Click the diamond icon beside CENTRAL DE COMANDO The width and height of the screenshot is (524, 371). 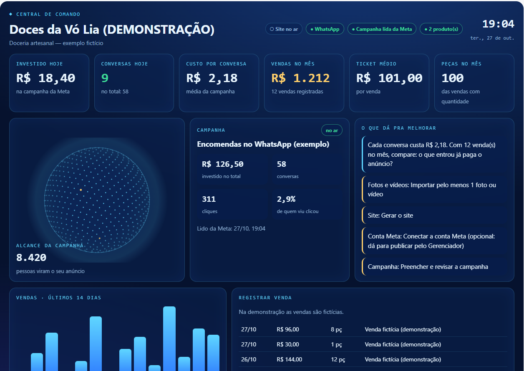pos(11,14)
